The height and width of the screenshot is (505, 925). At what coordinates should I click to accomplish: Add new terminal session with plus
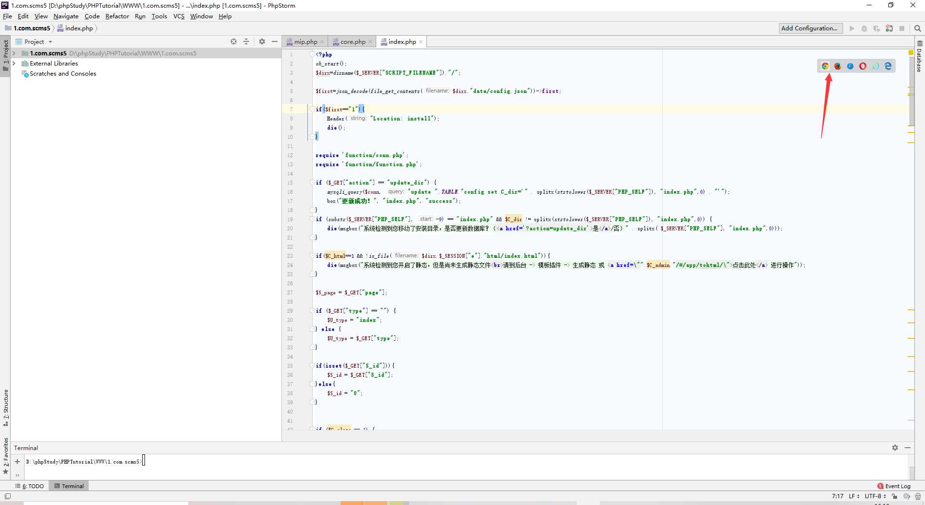pyautogui.click(x=17, y=462)
